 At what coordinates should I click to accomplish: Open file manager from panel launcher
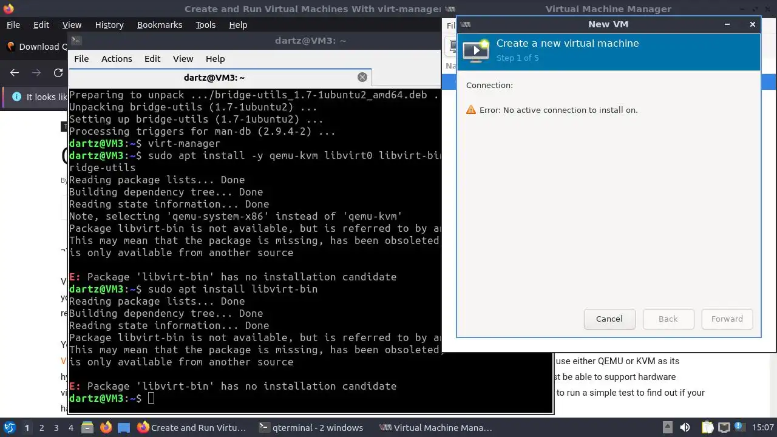87,428
